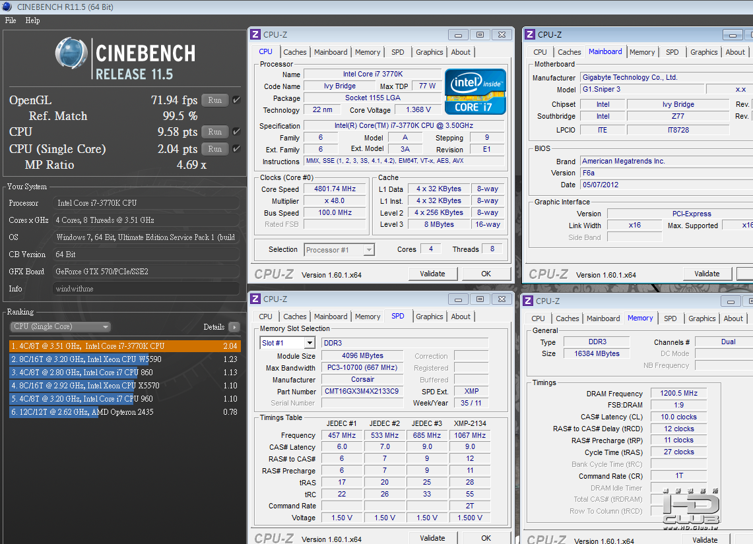Open About tab in CPU-tab window

[461, 52]
